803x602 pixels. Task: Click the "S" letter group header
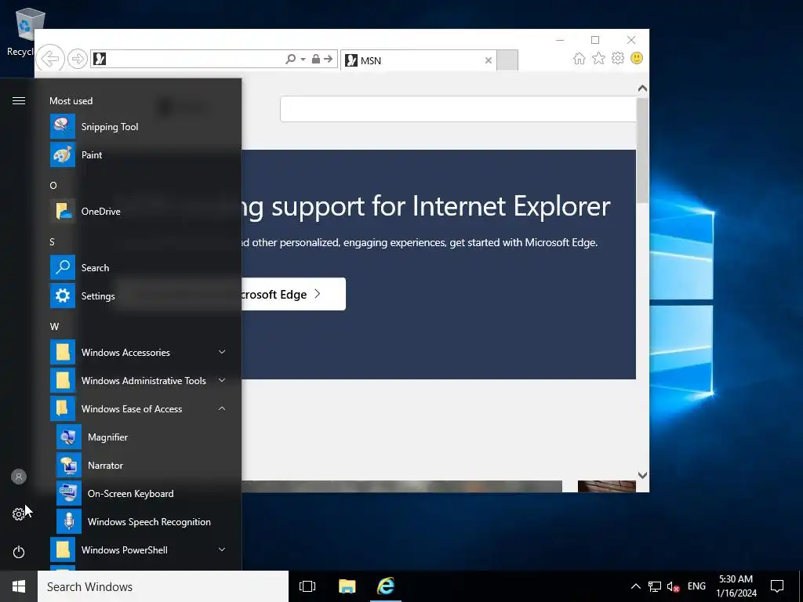pyautogui.click(x=53, y=241)
